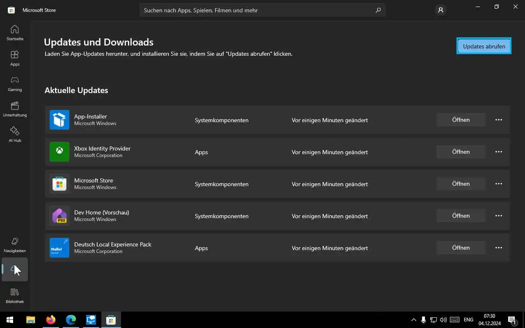Screen dimensions: 525x328
Task: Open File Explorer from taskbar
Action: click(x=31, y=320)
